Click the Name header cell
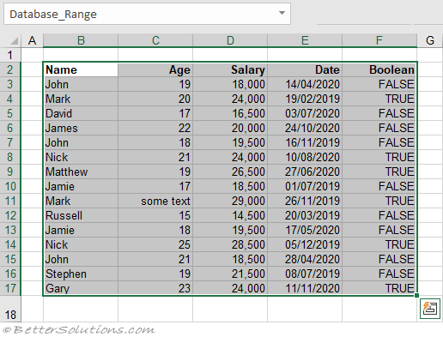Image resolution: width=443 pixels, height=337 pixels. click(81, 69)
